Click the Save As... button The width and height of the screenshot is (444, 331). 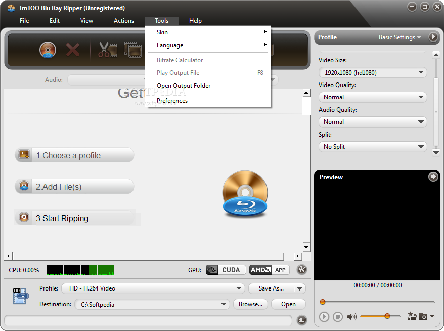tap(271, 288)
